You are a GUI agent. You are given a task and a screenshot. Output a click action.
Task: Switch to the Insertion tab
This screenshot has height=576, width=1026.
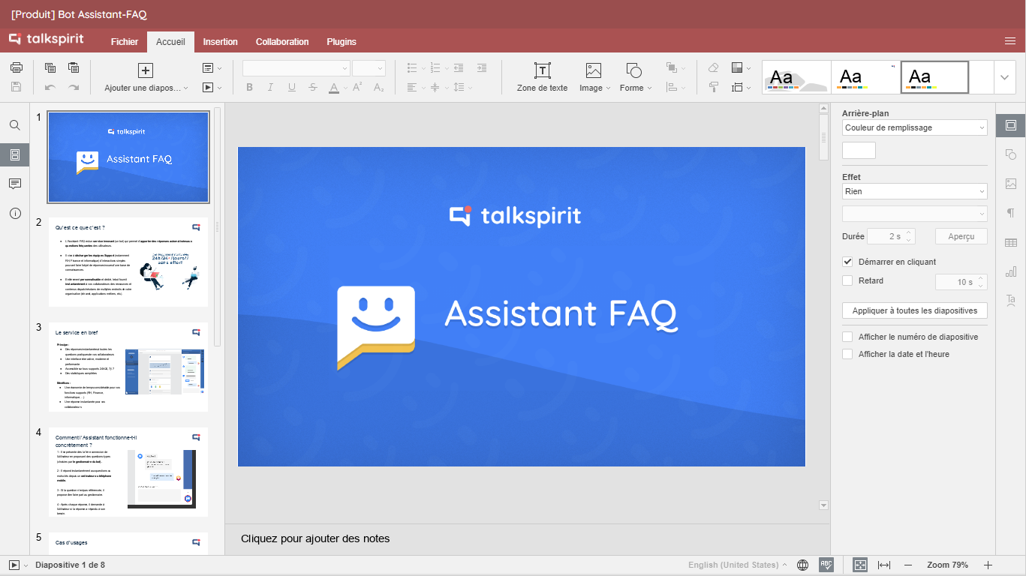221,42
